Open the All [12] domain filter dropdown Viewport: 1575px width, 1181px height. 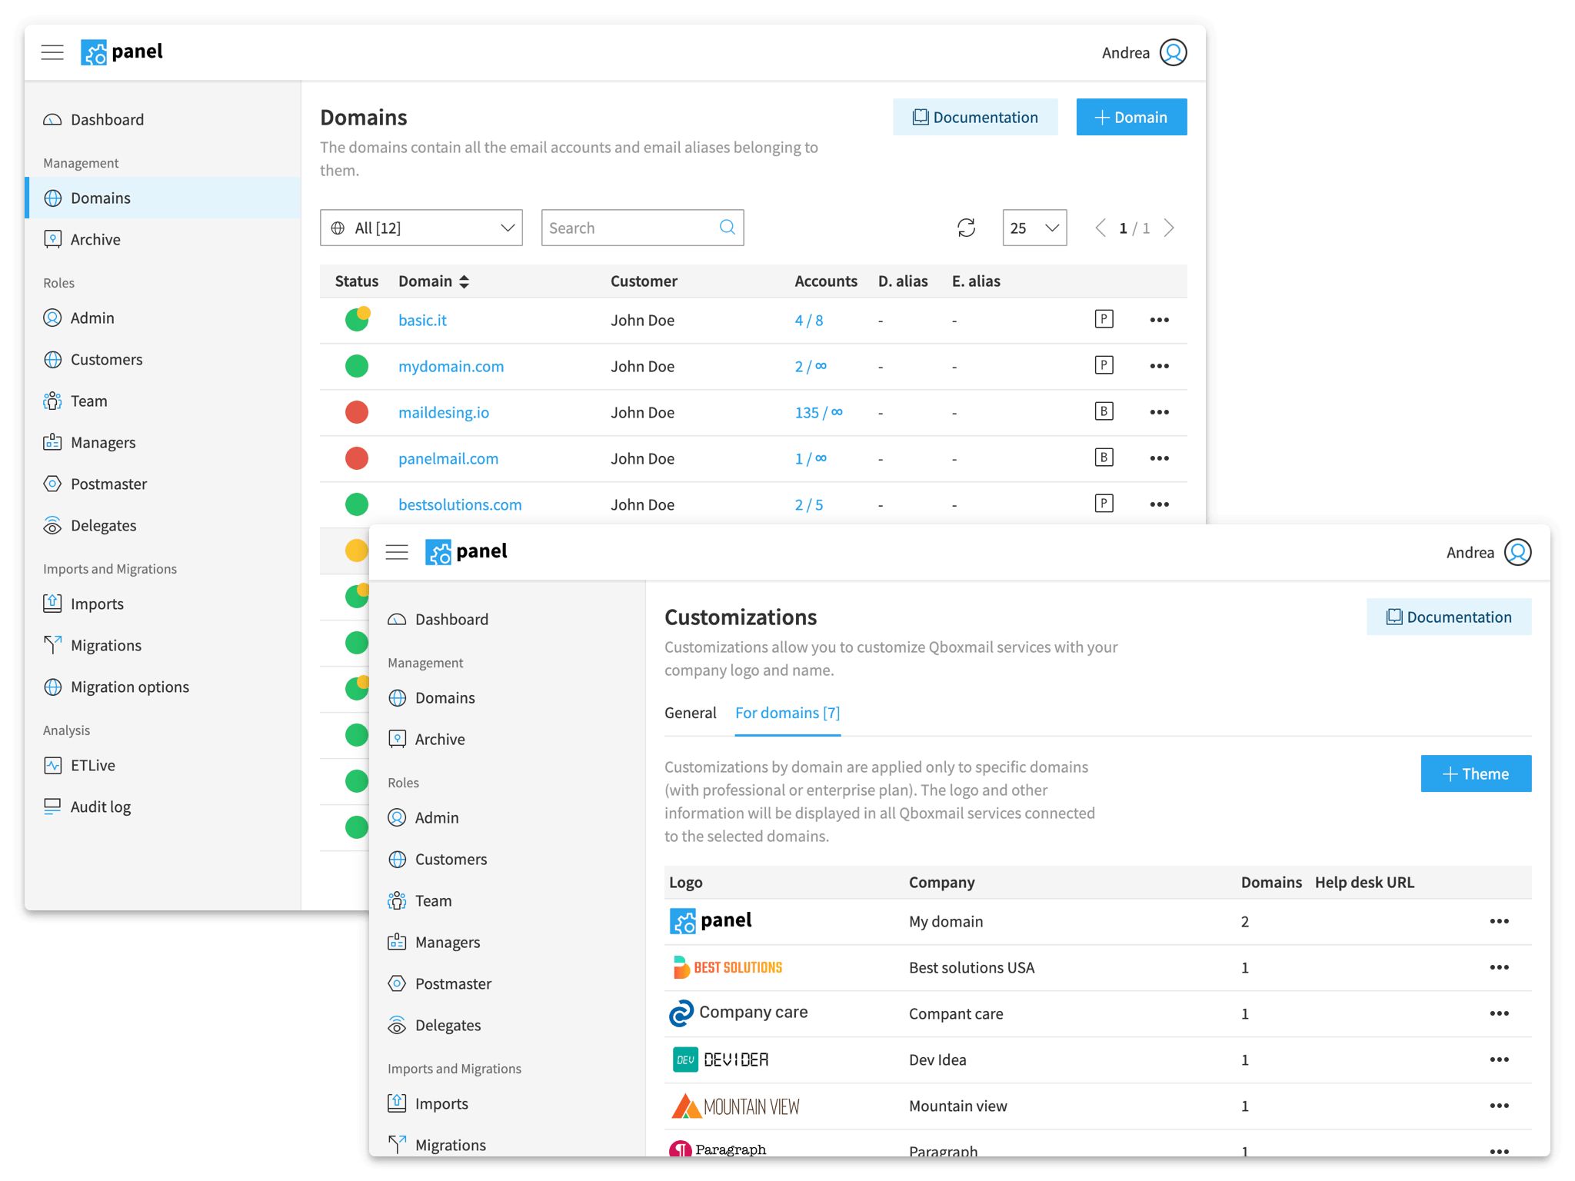click(x=421, y=228)
